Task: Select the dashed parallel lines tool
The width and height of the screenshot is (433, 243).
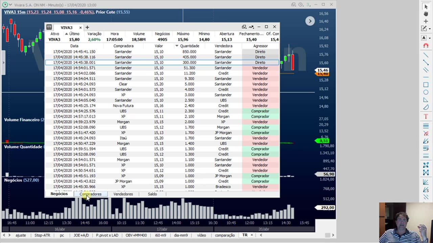Action: pos(426,197)
